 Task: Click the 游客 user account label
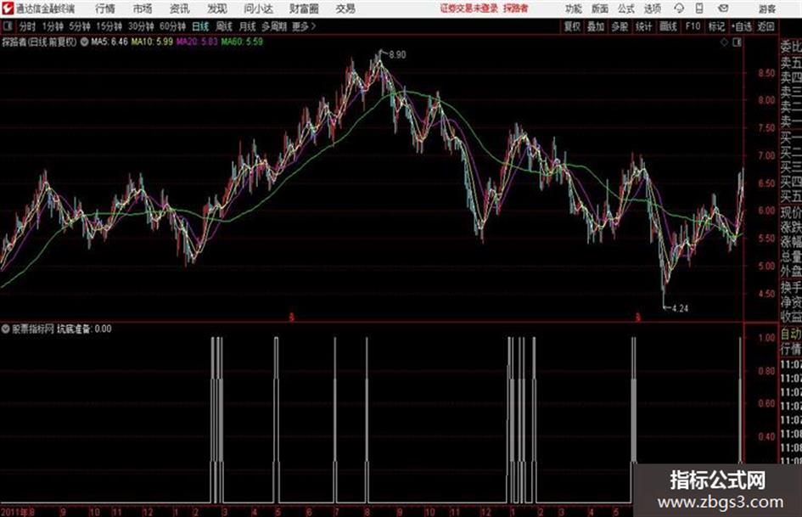pos(766,8)
